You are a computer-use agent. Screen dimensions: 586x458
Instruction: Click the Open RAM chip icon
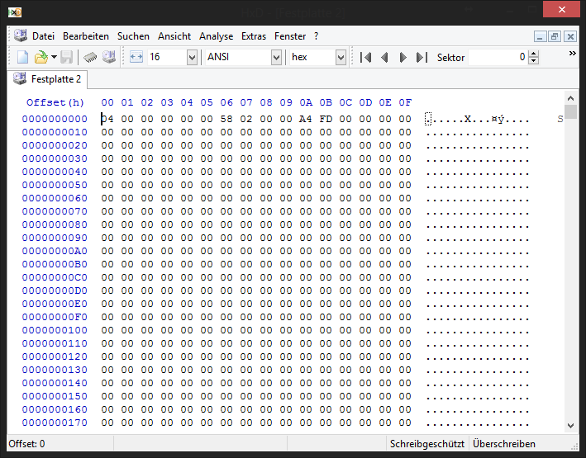tap(90, 57)
